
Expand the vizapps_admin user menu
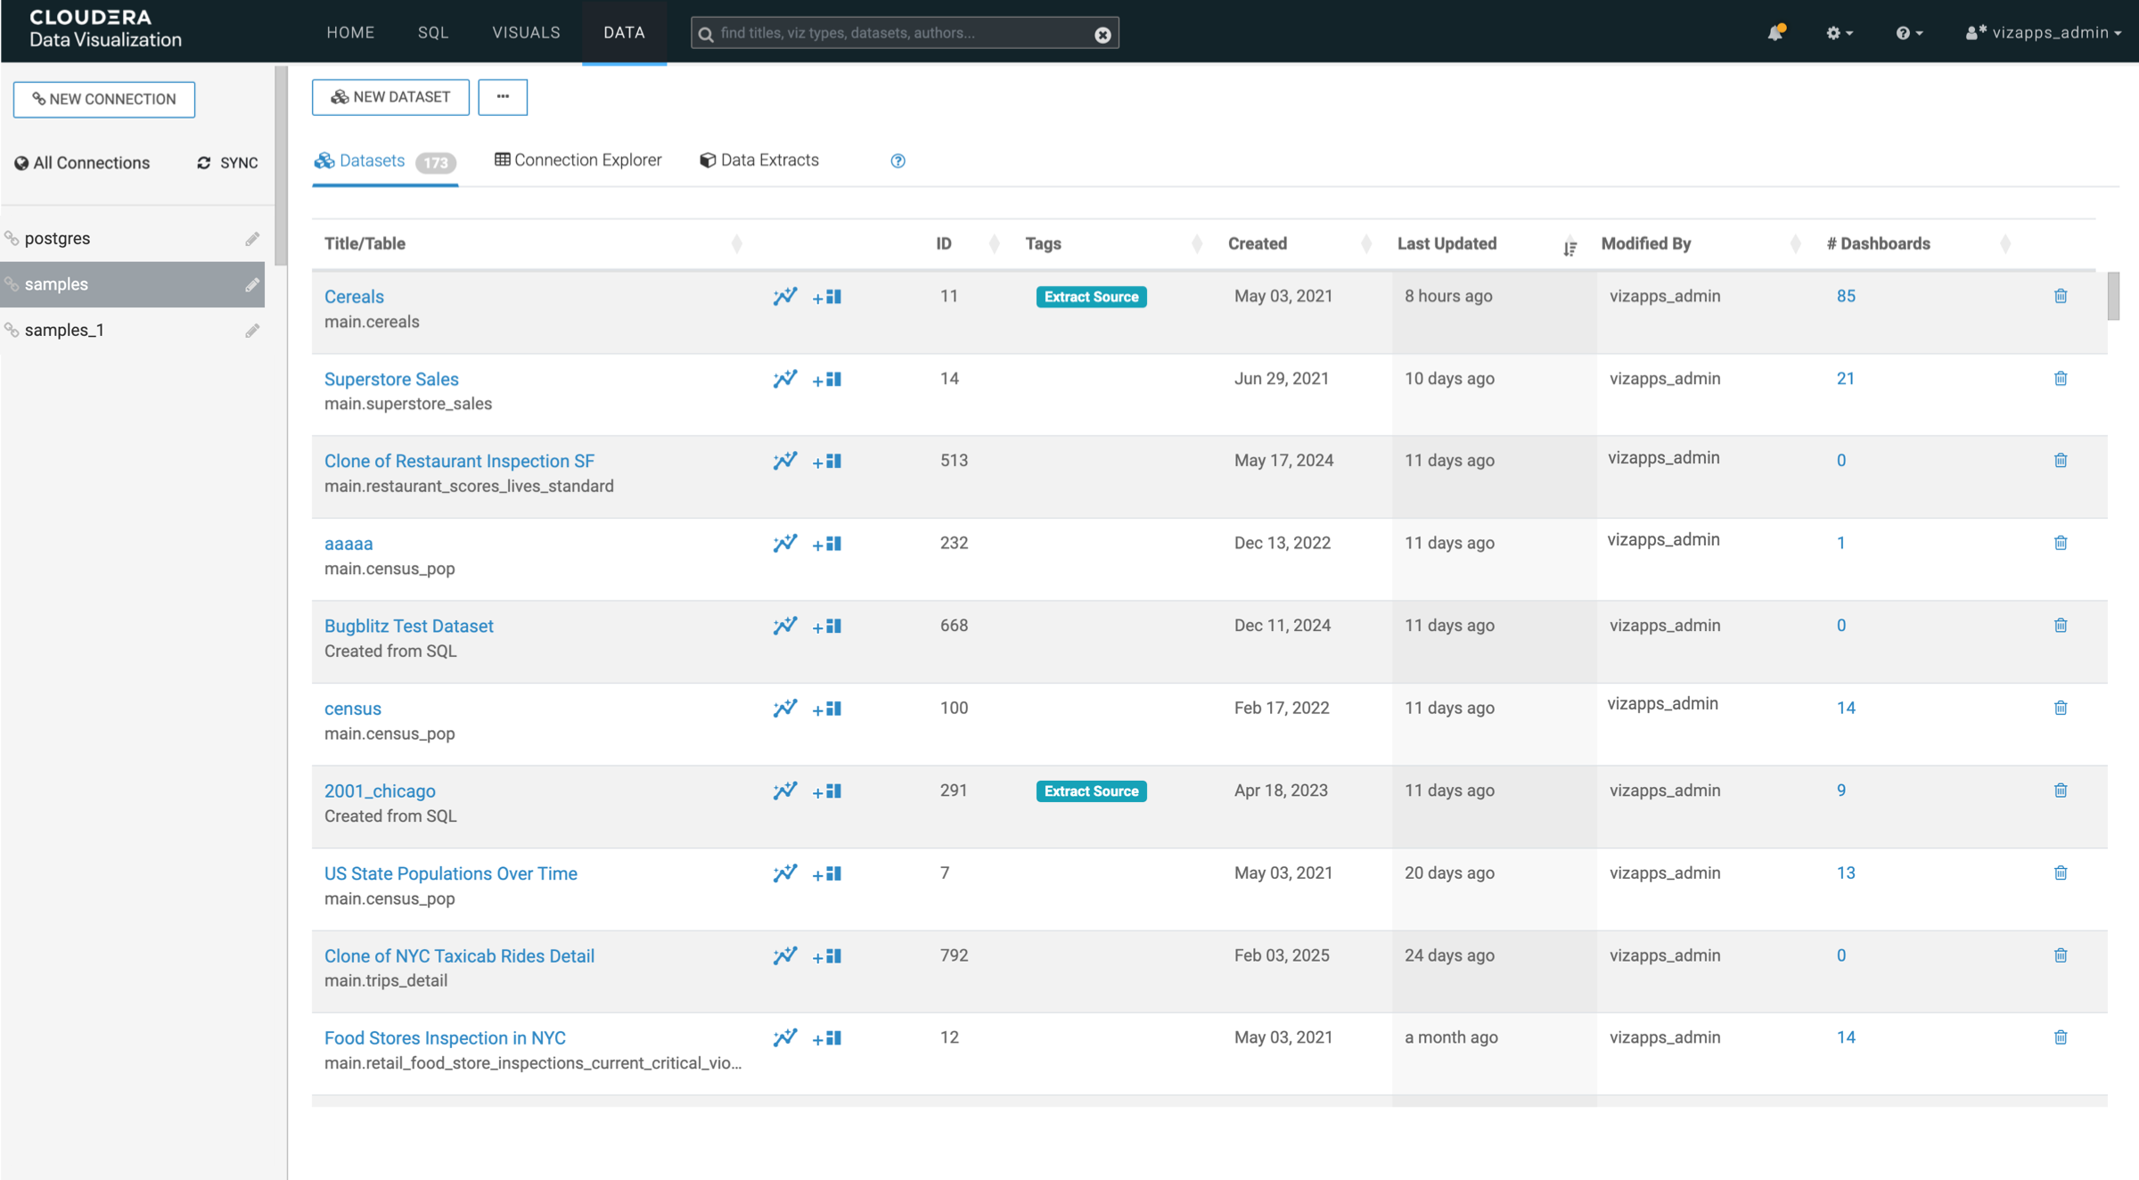point(2044,33)
